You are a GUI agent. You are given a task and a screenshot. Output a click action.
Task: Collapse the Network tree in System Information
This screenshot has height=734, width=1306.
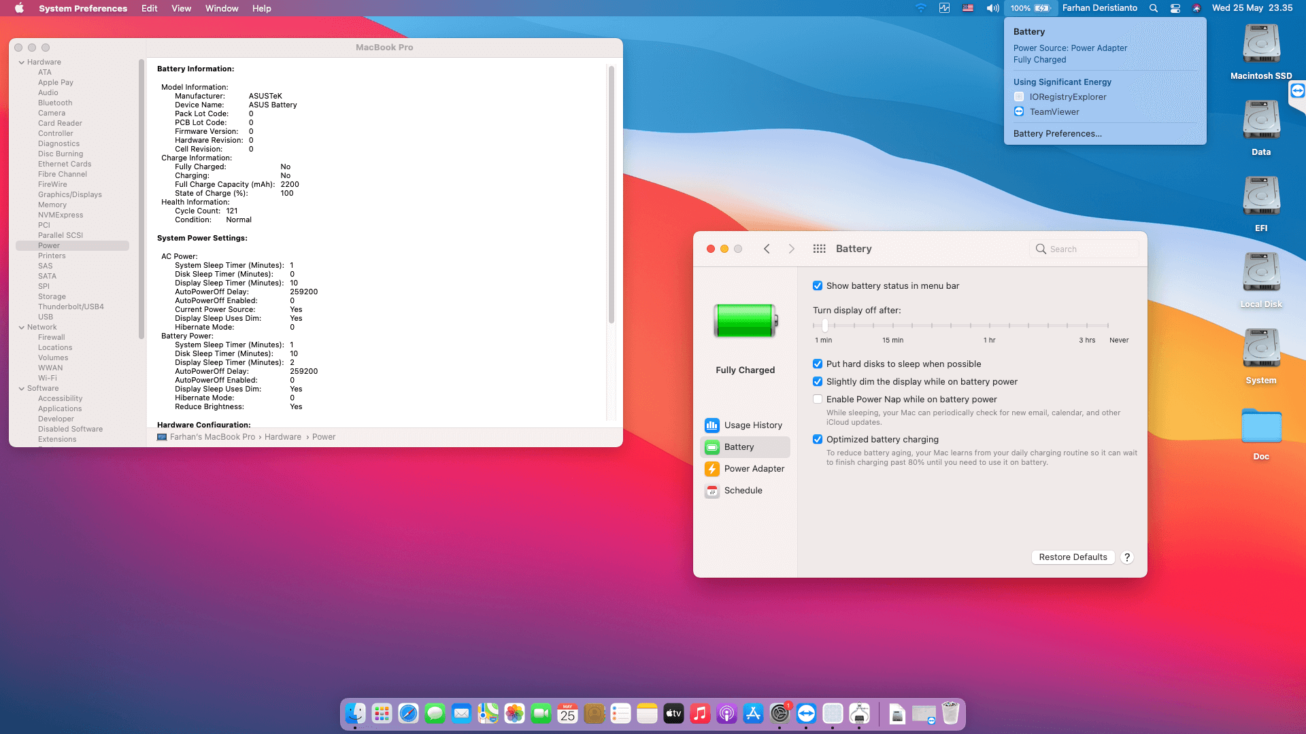pyautogui.click(x=22, y=327)
